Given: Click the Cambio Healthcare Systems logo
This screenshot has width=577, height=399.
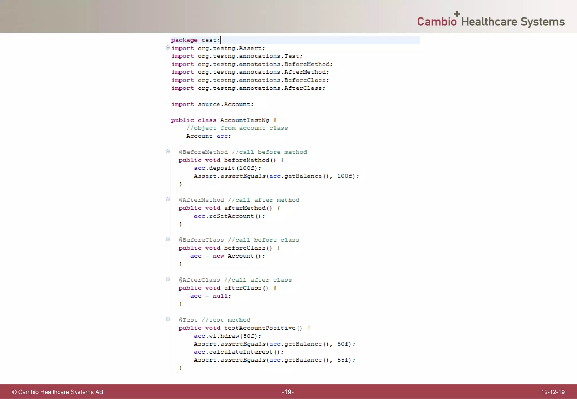Looking at the screenshot, I should click(491, 22).
